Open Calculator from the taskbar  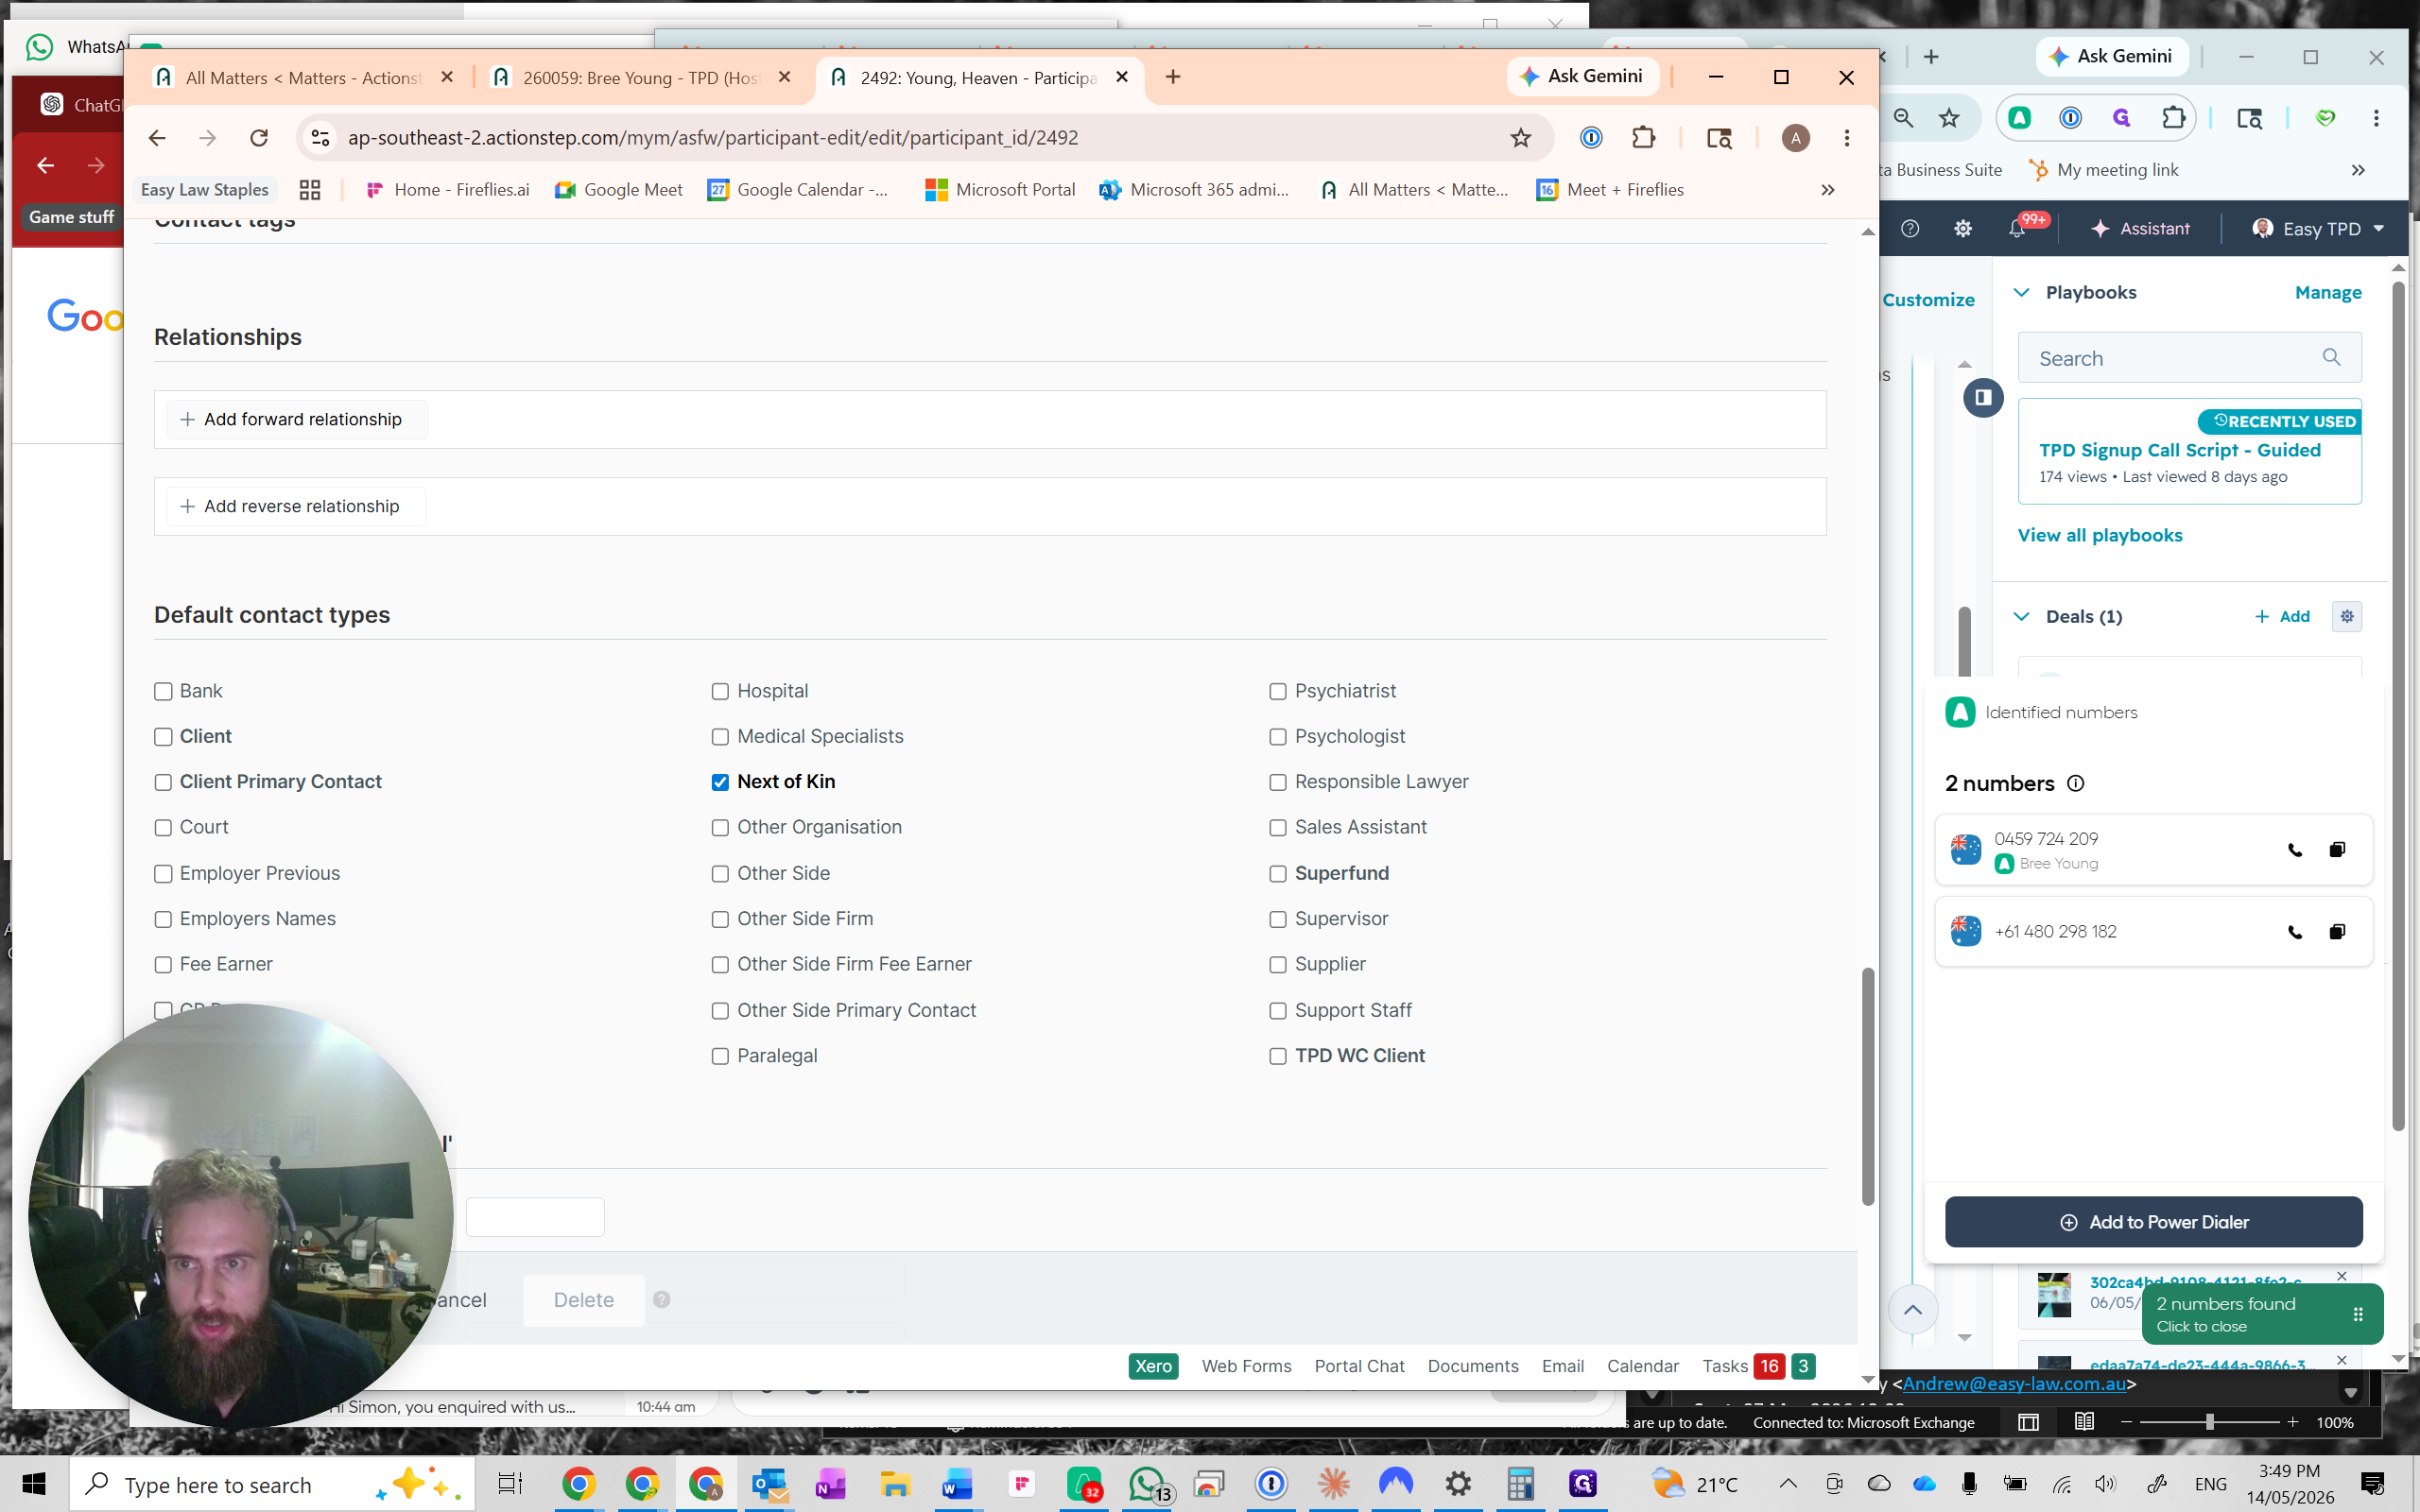click(x=1520, y=1484)
